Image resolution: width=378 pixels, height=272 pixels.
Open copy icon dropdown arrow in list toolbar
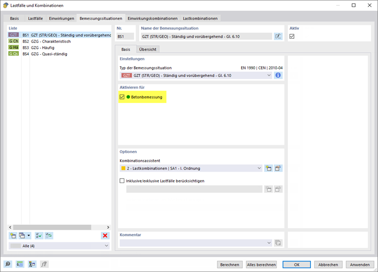tap(29, 236)
